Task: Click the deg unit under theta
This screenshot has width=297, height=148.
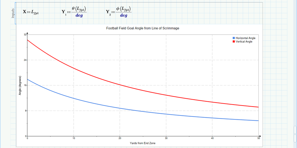Action: point(79,16)
